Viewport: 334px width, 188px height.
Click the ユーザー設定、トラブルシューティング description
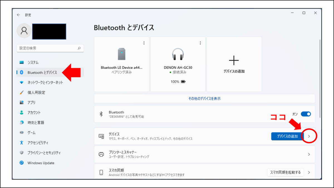(x=129, y=157)
